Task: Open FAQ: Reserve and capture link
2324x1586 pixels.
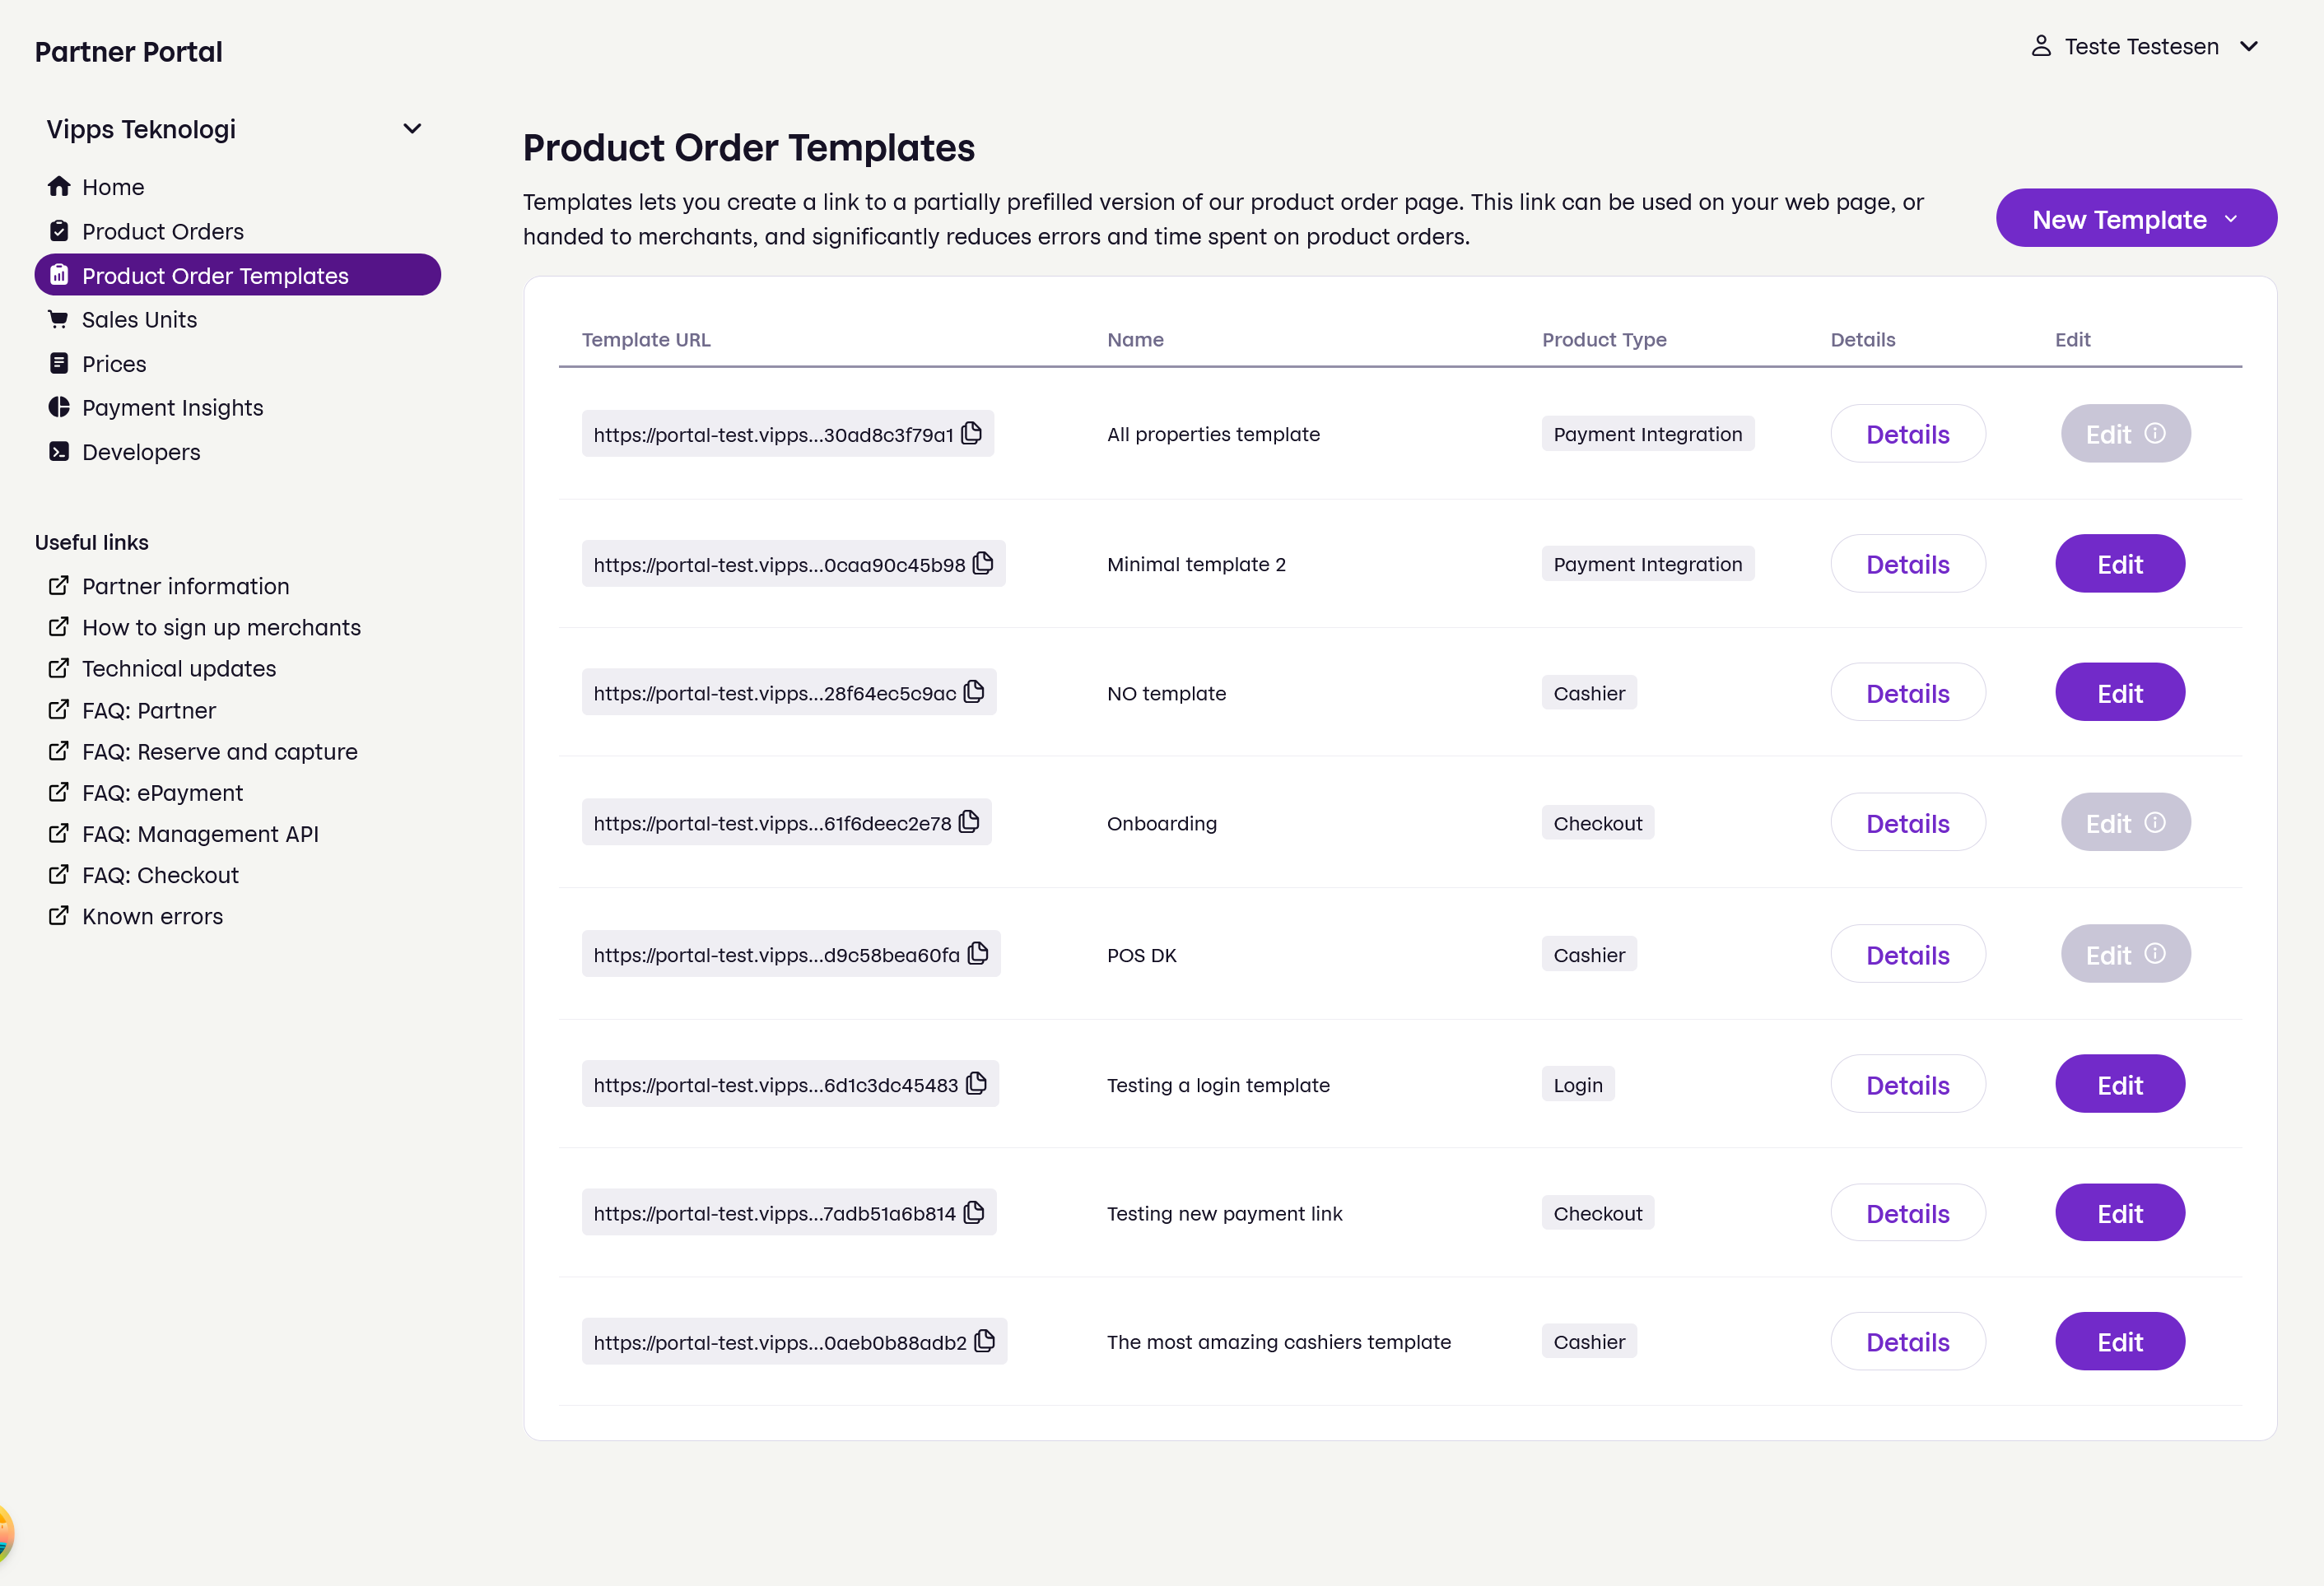Action: point(219,751)
